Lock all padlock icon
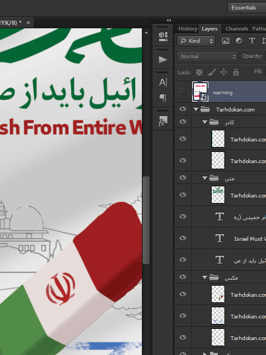Screen dimensions: 266x355 (x=236, y=72)
